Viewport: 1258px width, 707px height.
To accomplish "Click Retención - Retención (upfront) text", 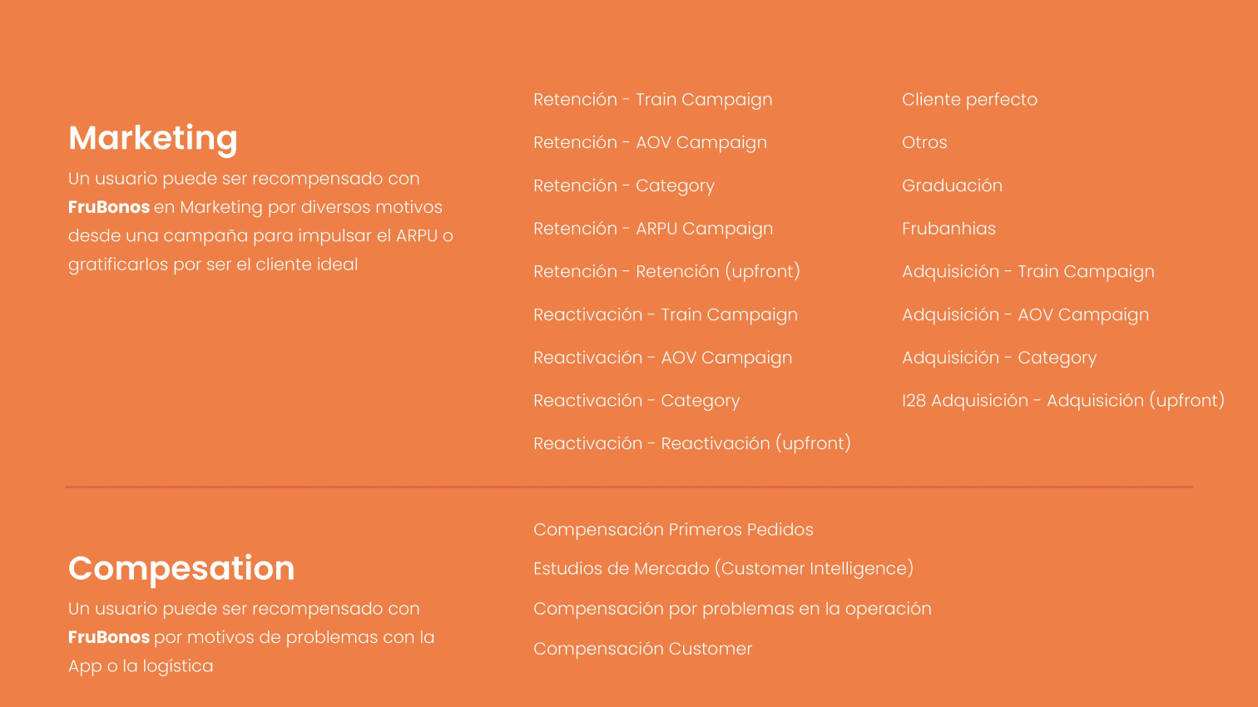I will (x=666, y=272).
